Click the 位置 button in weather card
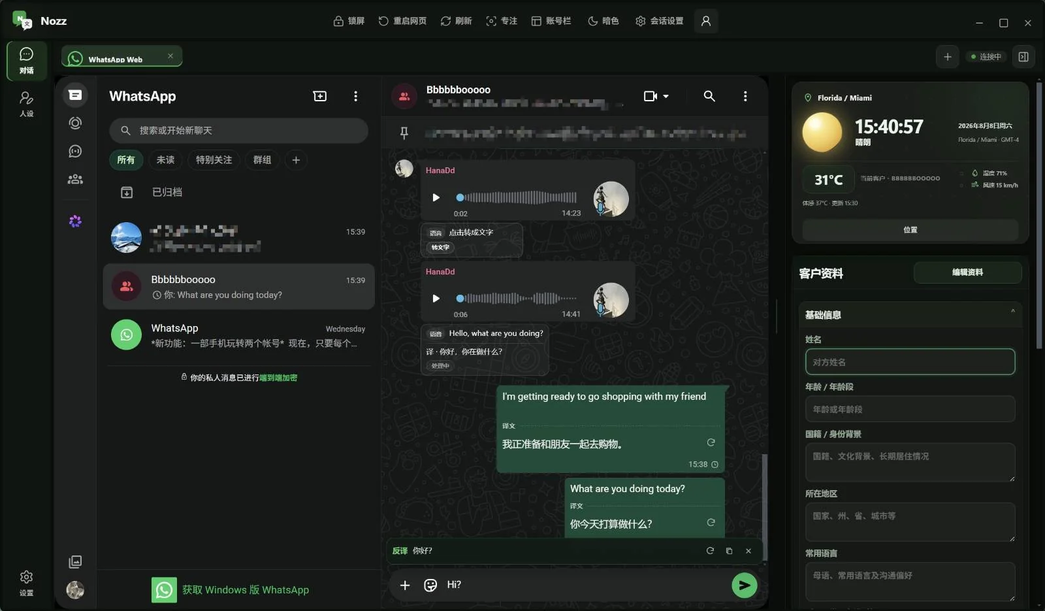This screenshot has height=611, width=1045. [910, 230]
